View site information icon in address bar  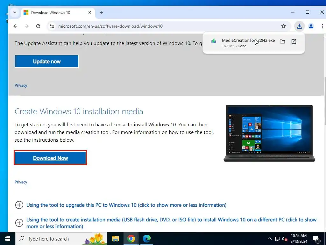(52, 26)
